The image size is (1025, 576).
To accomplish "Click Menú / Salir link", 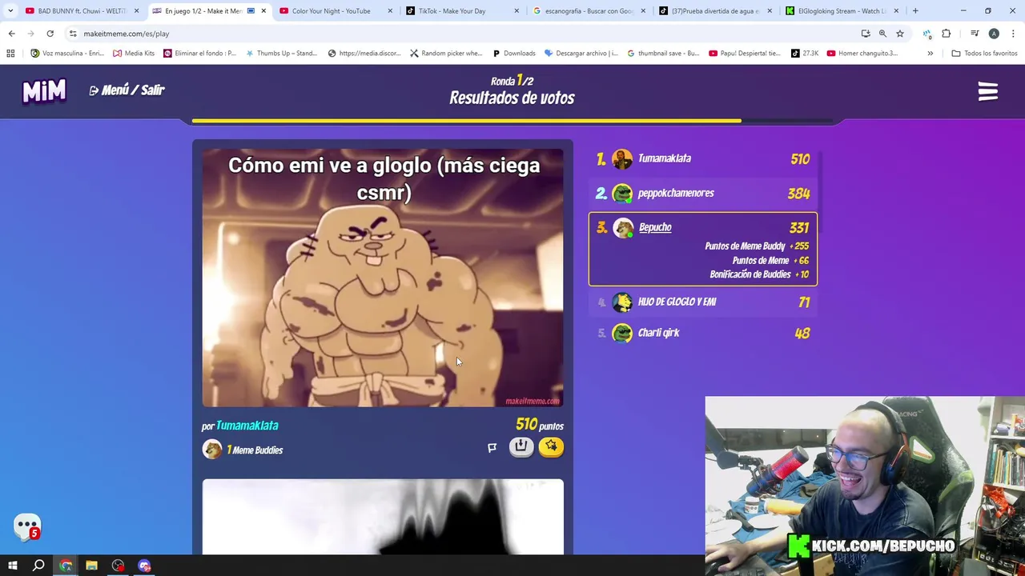I will pos(127,90).
